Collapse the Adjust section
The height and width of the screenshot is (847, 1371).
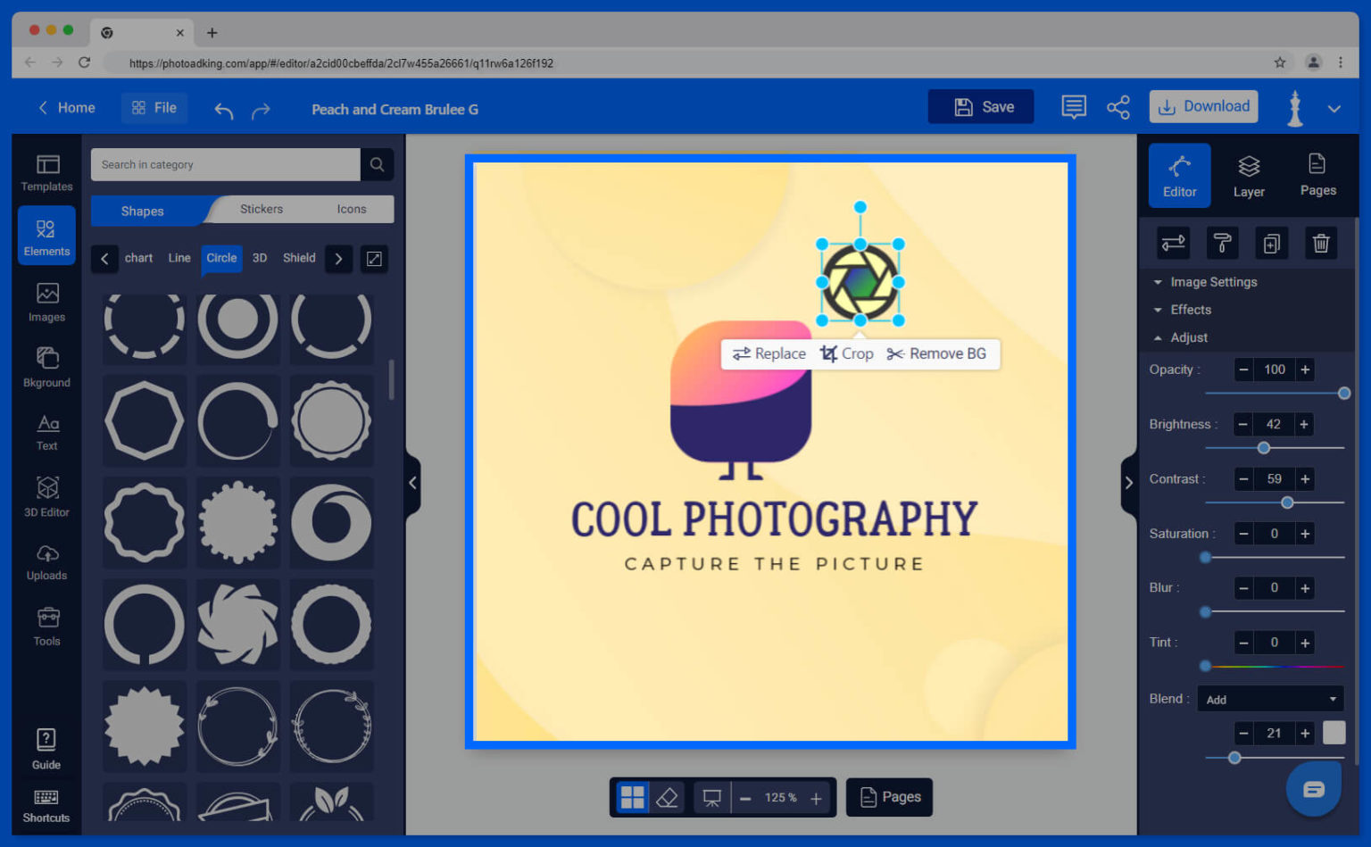[x=1187, y=337]
